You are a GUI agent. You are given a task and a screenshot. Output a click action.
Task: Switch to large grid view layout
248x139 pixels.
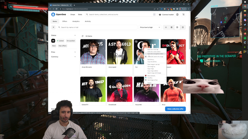[x=177, y=27]
